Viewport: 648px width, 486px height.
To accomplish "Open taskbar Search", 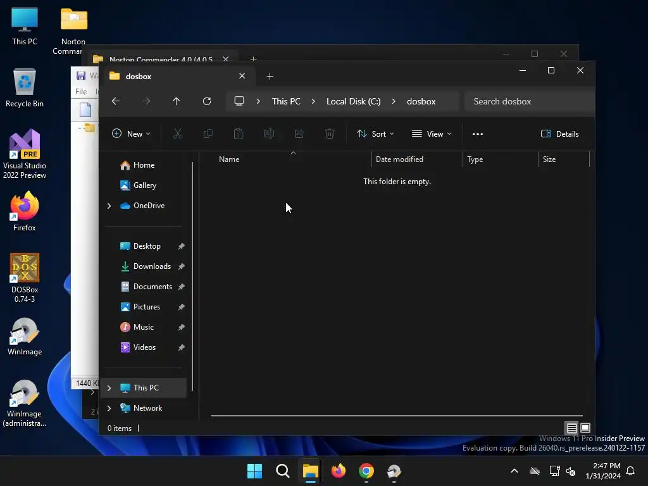I will (283, 471).
